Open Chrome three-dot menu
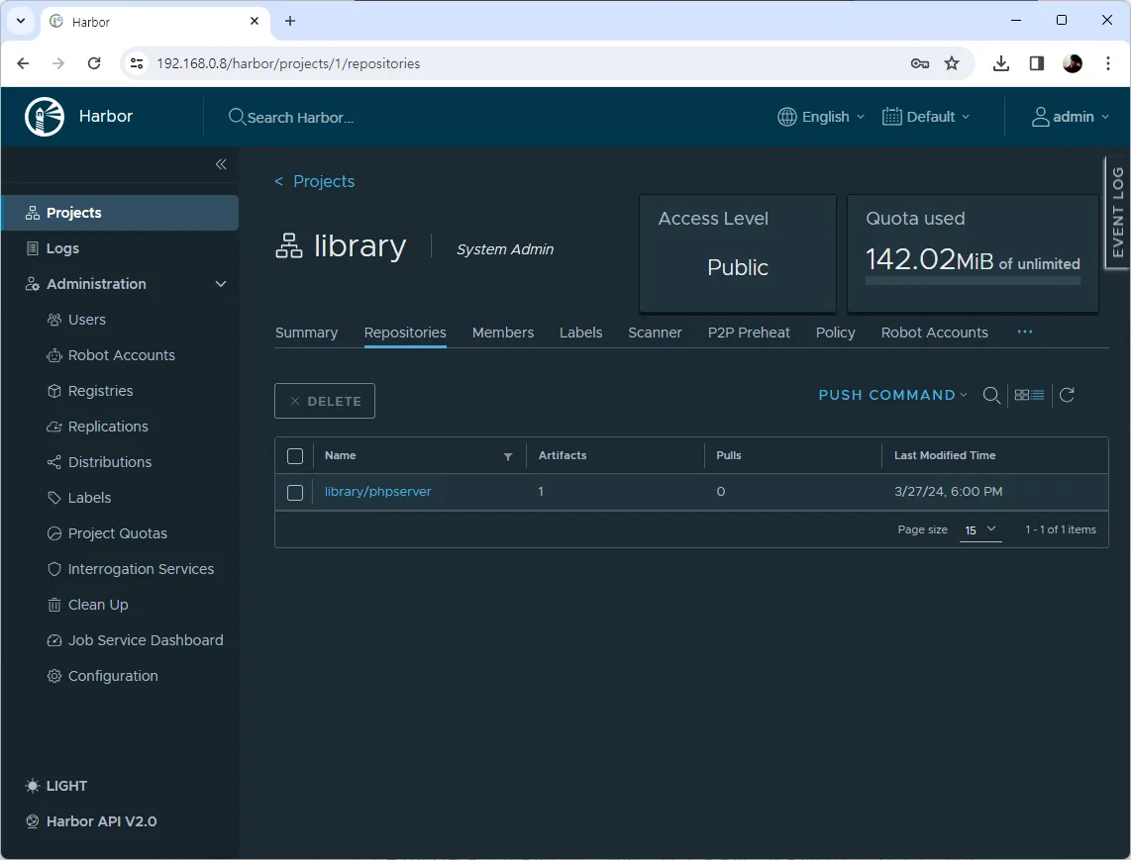Screen dimensions: 1131x860 pyautogui.click(x=1108, y=63)
